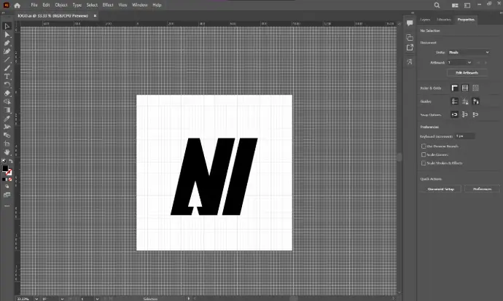Reset to default fill and stroke
503x301 pixels.
(4, 161)
